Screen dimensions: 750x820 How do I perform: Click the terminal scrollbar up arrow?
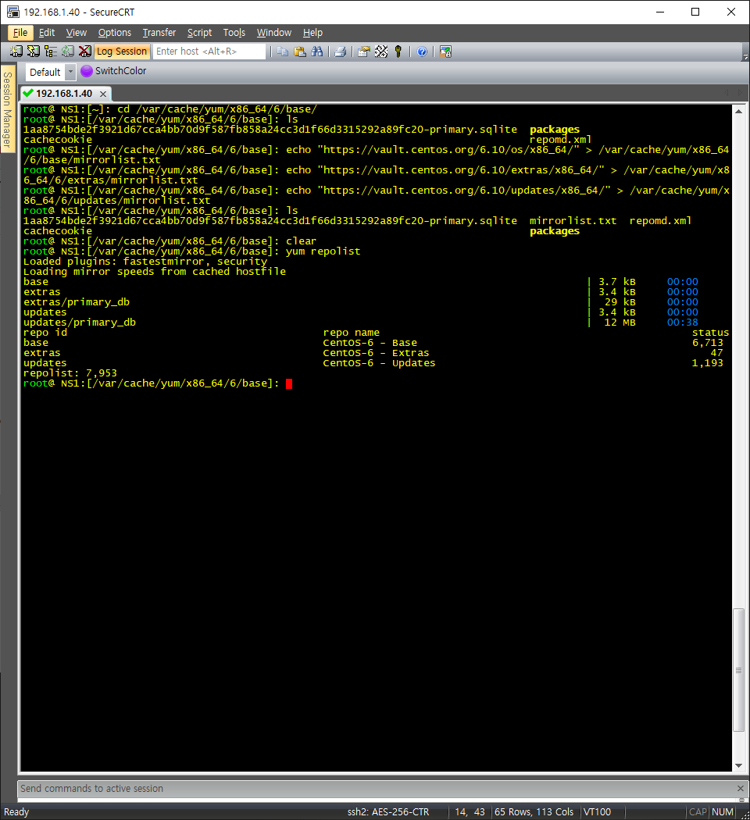tap(738, 112)
